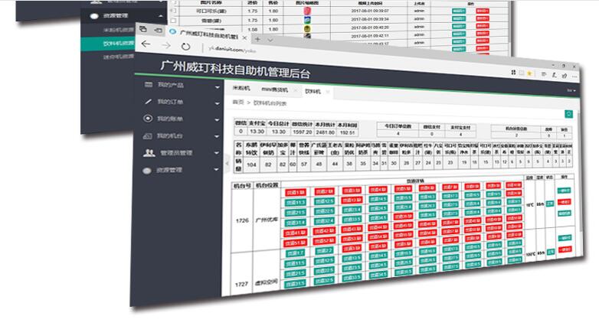The height and width of the screenshot is (326, 599).
Task: Click the tab preview icon in tab strip
Action: [x=143, y=28]
